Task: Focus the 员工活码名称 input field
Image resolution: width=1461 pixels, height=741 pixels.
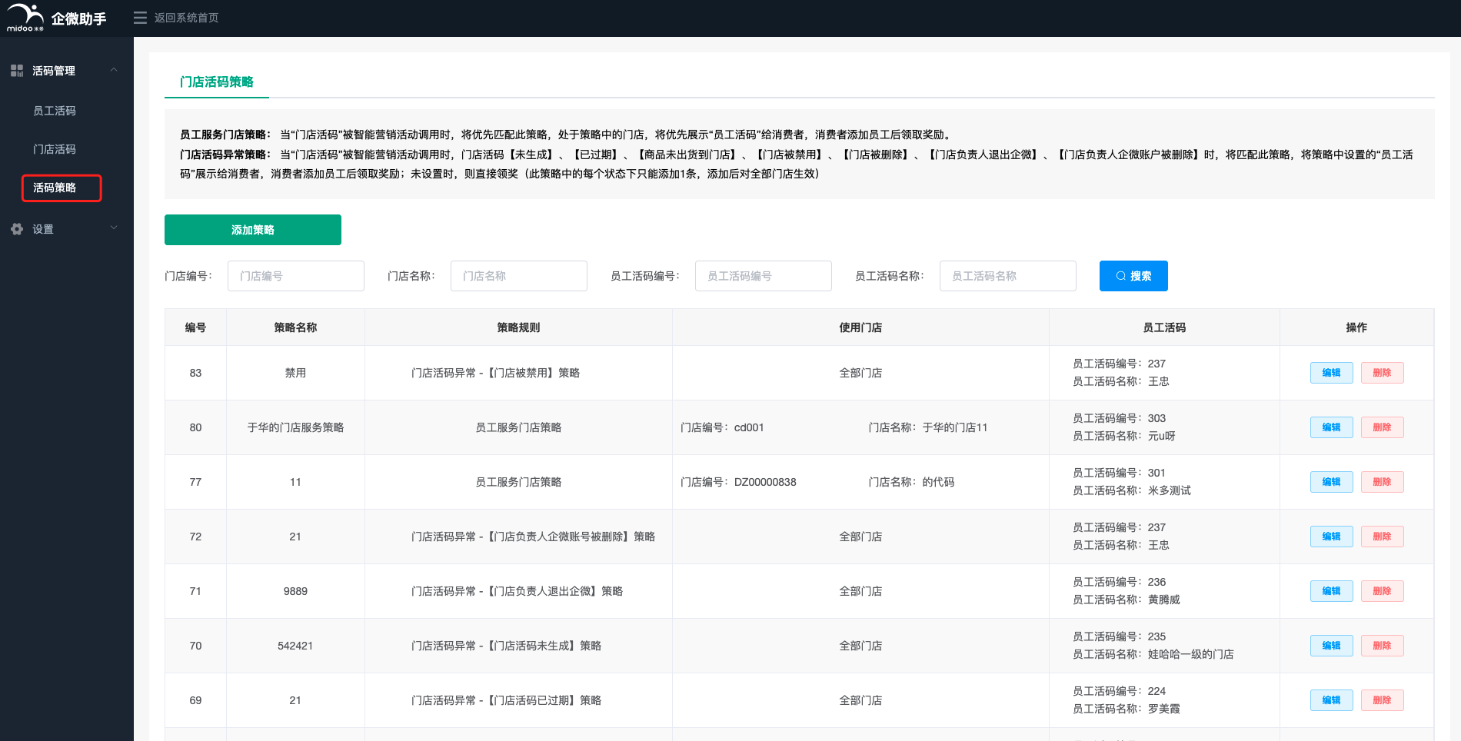Action: click(1008, 276)
